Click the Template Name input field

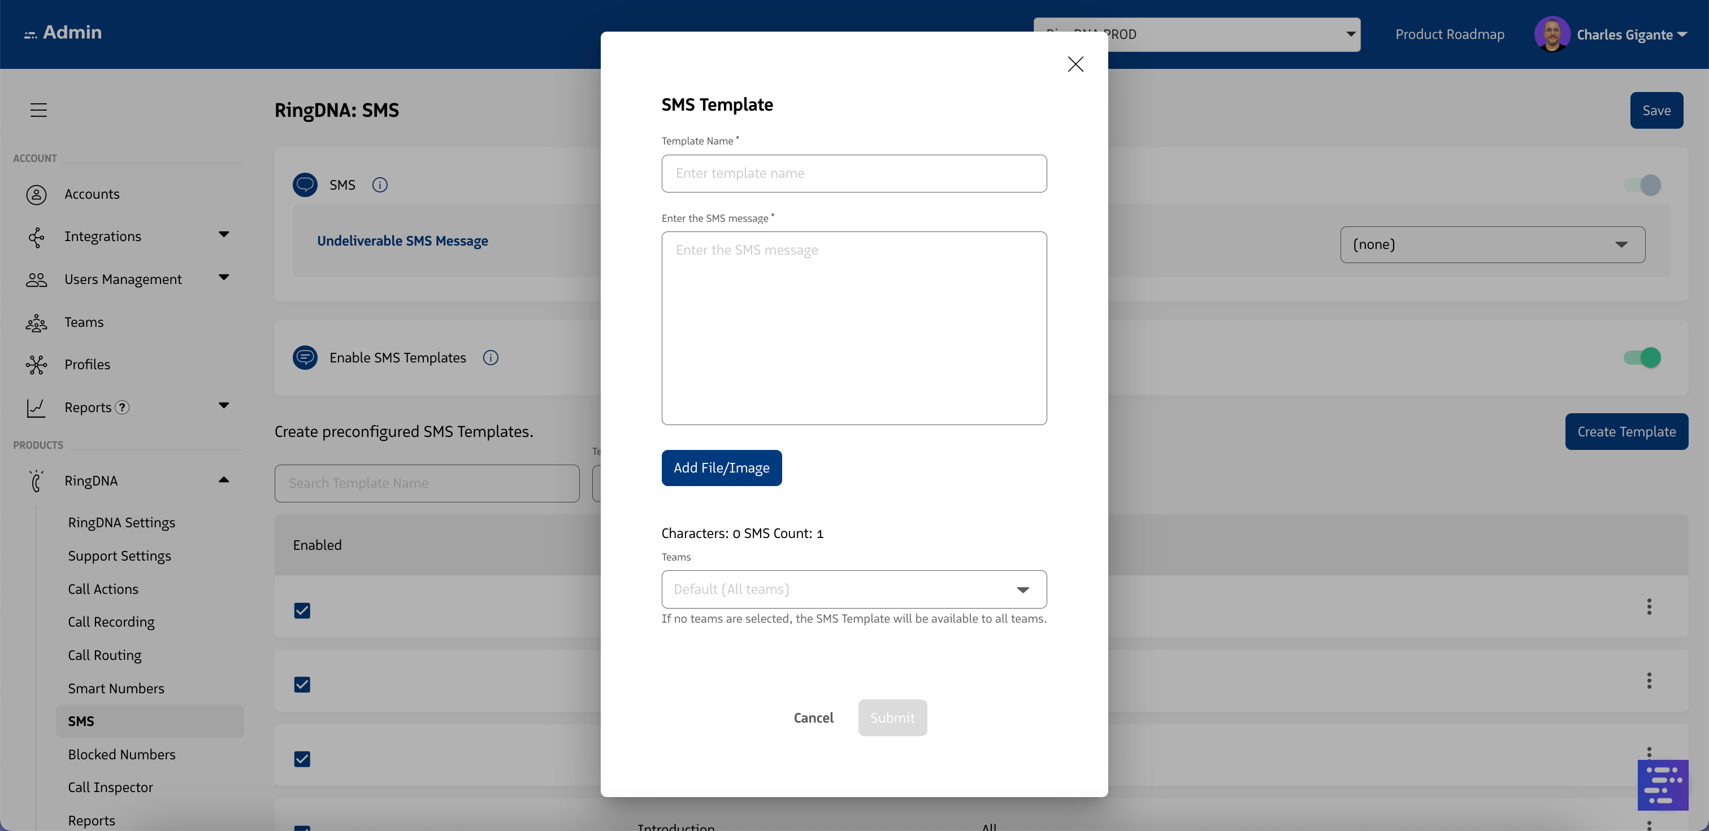click(854, 174)
